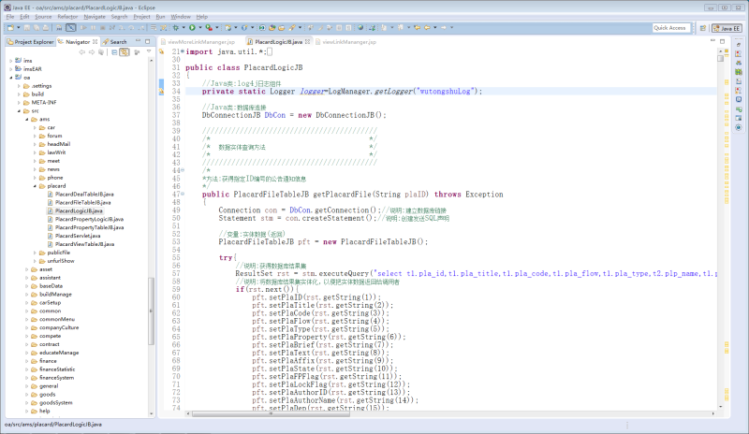The image size is (749, 434).
Task: Click the Save icon in toolbar
Action: coord(27,28)
